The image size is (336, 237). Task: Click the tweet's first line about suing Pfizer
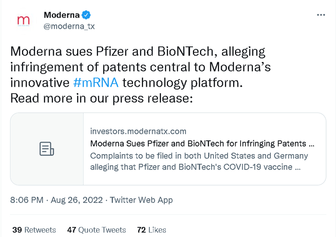point(137,52)
